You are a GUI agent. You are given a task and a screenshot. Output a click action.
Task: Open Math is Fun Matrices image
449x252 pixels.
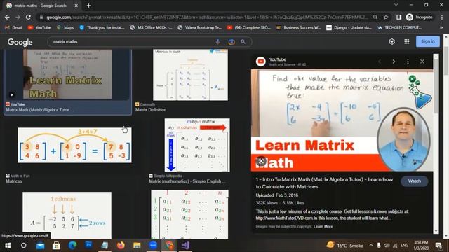[x=74, y=145]
